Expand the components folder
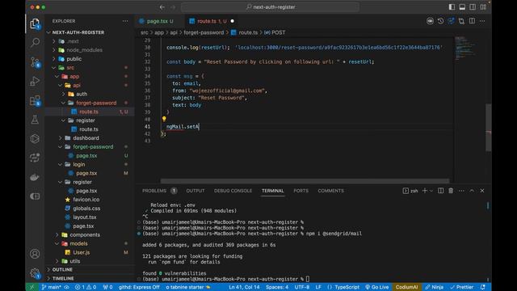This screenshot has height=291, width=517. pos(85,234)
